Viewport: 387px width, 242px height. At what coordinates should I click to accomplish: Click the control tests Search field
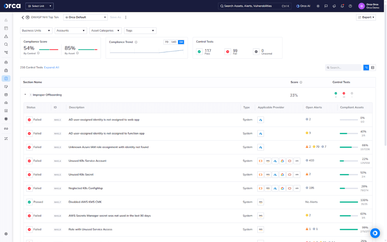click(343, 67)
